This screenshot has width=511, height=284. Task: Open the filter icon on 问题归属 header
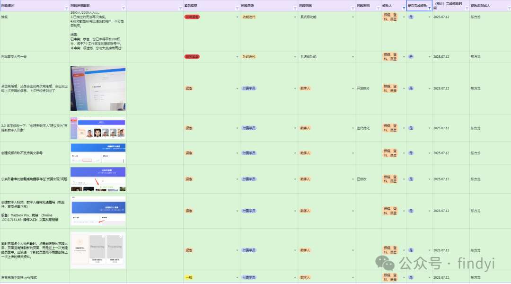(352, 9)
